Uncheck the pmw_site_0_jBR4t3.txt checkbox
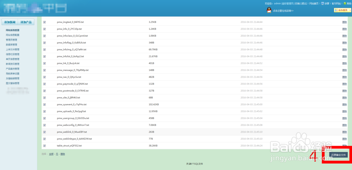352x170 pixels. [x=44, y=98]
